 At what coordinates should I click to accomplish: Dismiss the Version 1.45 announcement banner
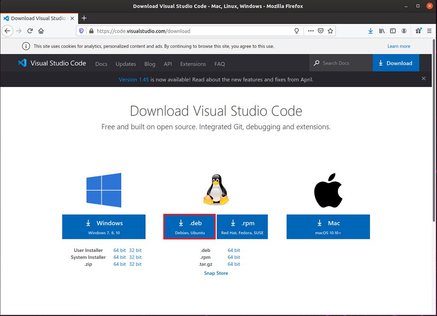point(423,79)
